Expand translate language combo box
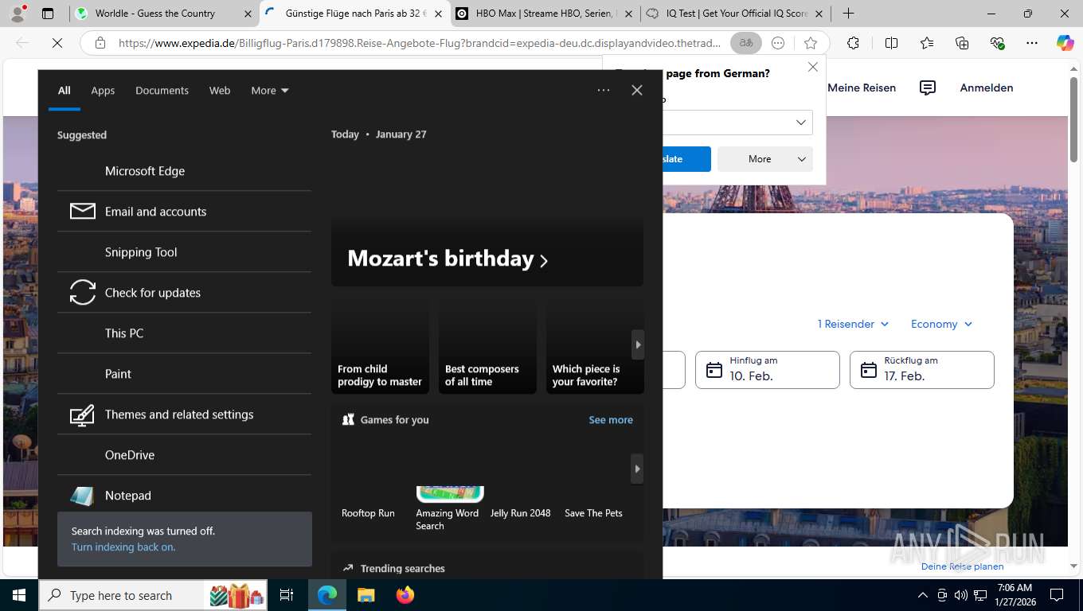This screenshot has width=1083, height=611. [738, 123]
